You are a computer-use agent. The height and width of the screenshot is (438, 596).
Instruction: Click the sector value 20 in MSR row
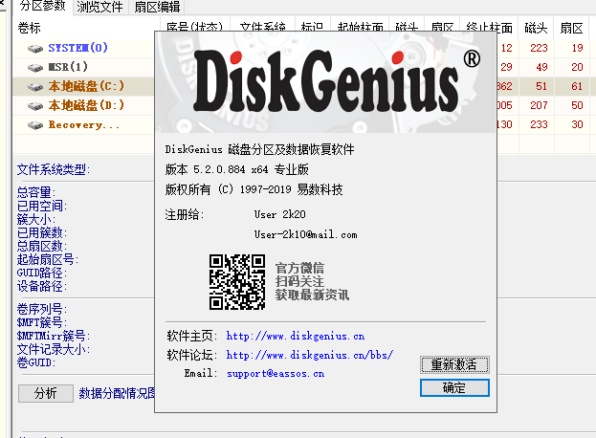point(577,67)
